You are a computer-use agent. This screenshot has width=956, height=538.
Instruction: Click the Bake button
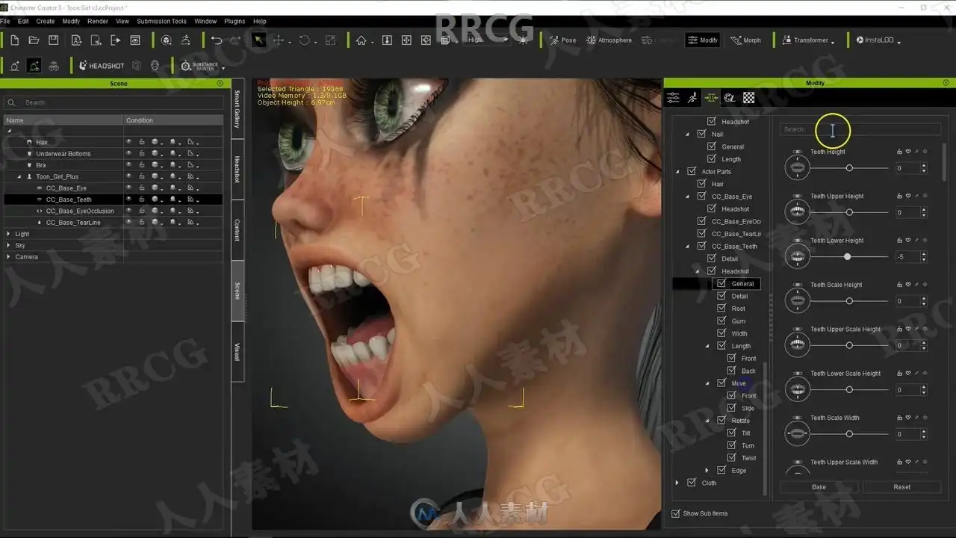click(819, 487)
